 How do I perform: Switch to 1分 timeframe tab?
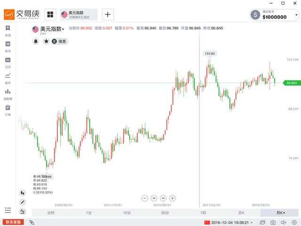coord(89,213)
